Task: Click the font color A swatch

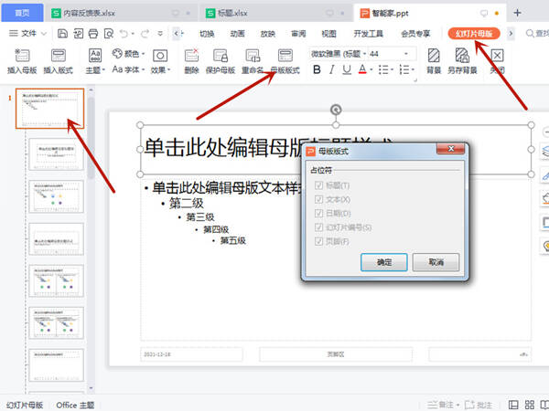Action: click(362, 69)
